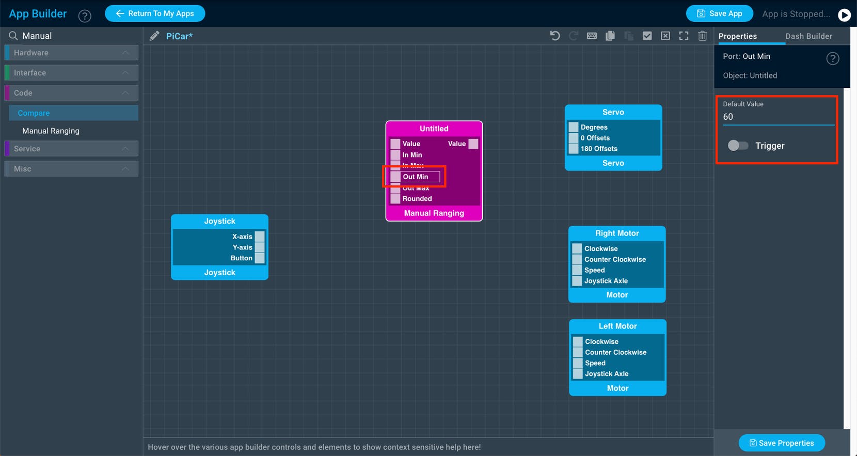Select the Joystick node title
The width and height of the screenshot is (857, 456).
tap(219, 221)
